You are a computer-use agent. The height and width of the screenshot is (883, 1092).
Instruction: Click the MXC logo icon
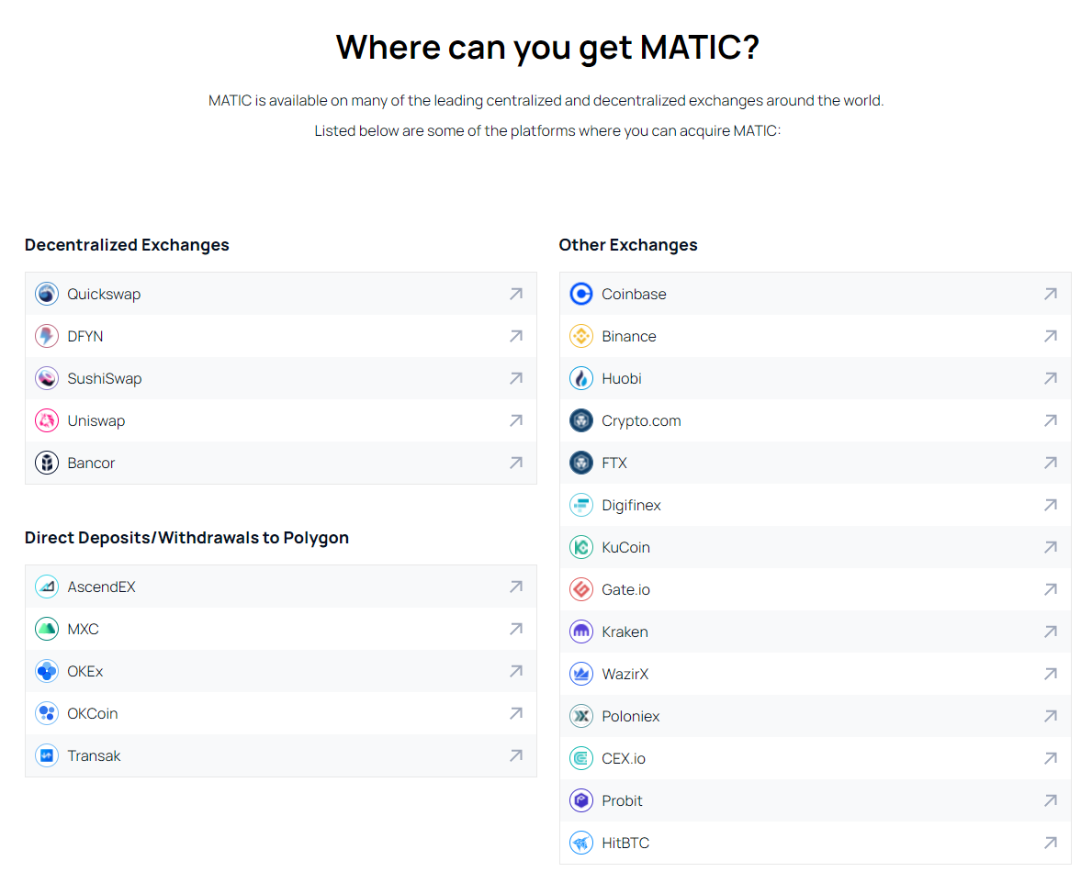coord(47,630)
